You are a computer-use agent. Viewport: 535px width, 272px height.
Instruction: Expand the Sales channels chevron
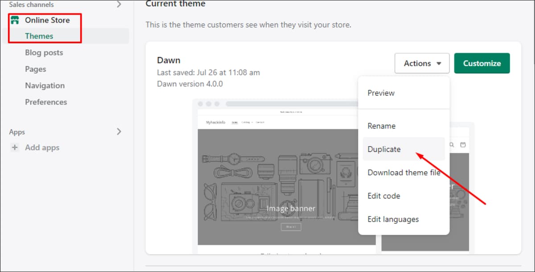pyautogui.click(x=119, y=4)
